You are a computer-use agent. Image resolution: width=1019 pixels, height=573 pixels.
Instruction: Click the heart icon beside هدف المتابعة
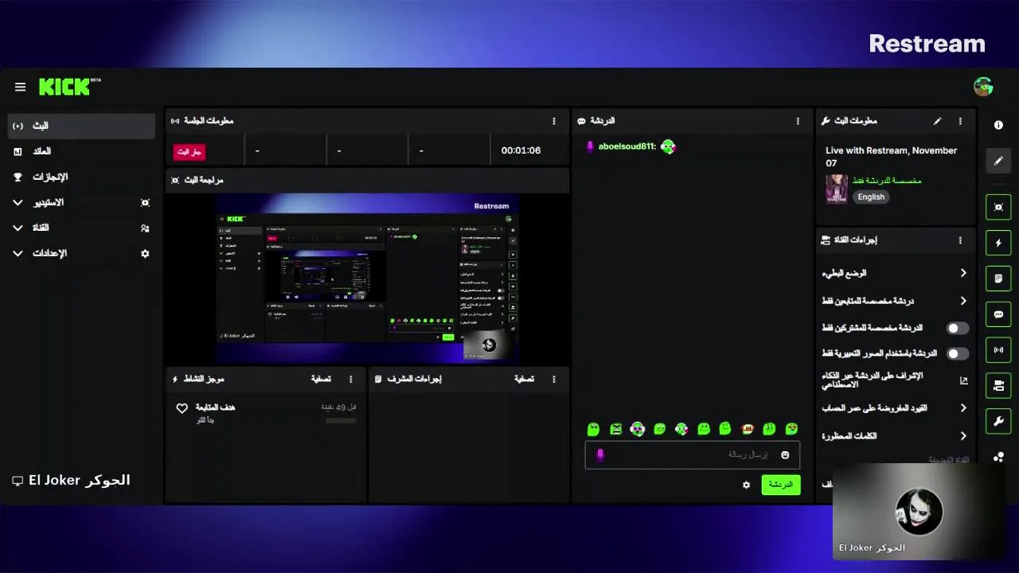(x=182, y=408)
